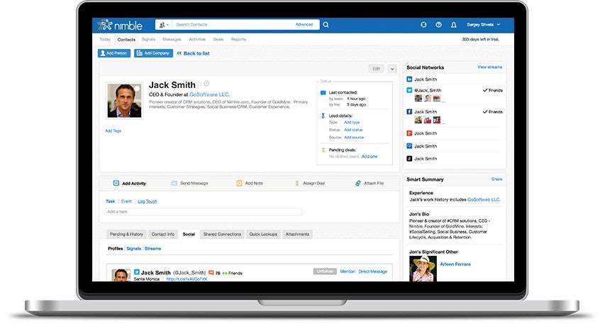This screenshot has width=605, height=329.
Task: Click Log Touch
Action: [148, 201]
